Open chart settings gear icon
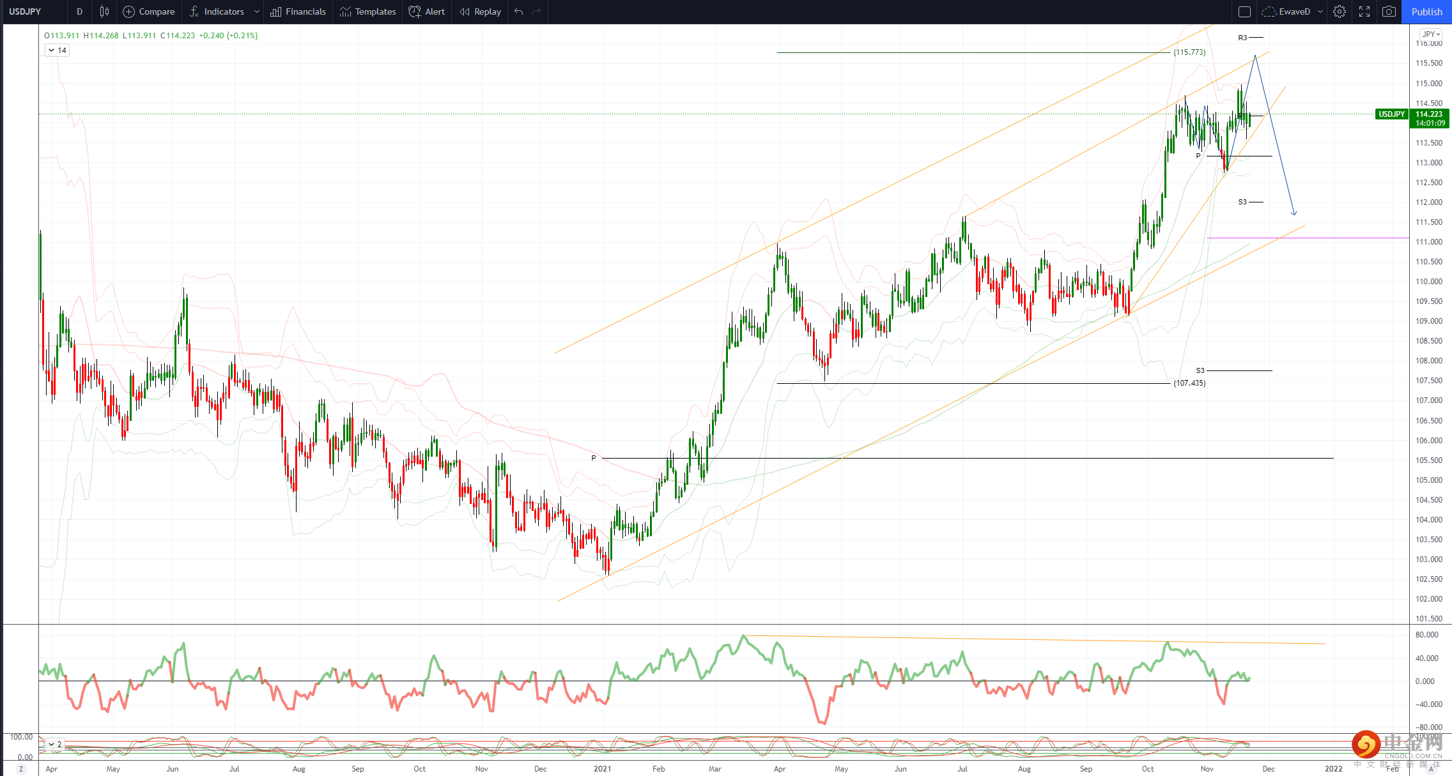 click(1340, 11)
